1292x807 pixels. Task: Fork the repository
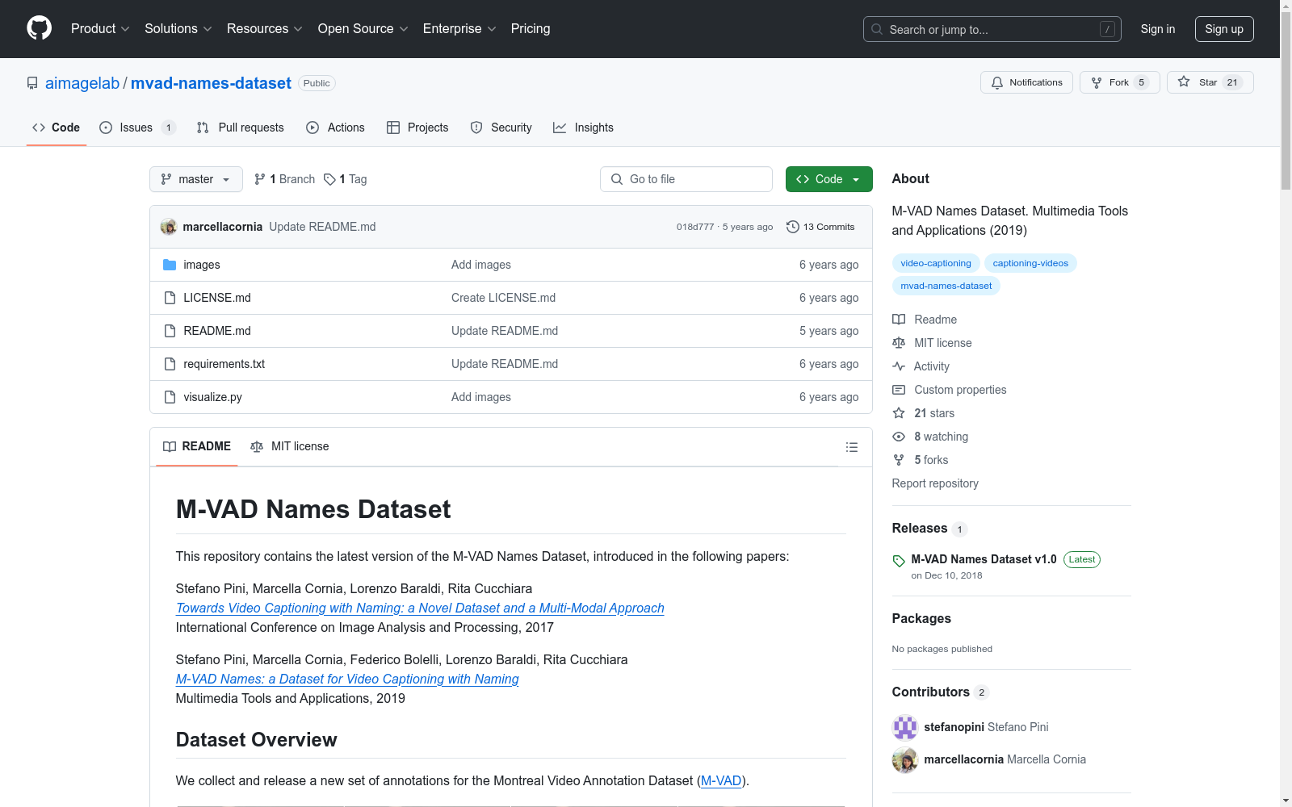(1119, 82)
